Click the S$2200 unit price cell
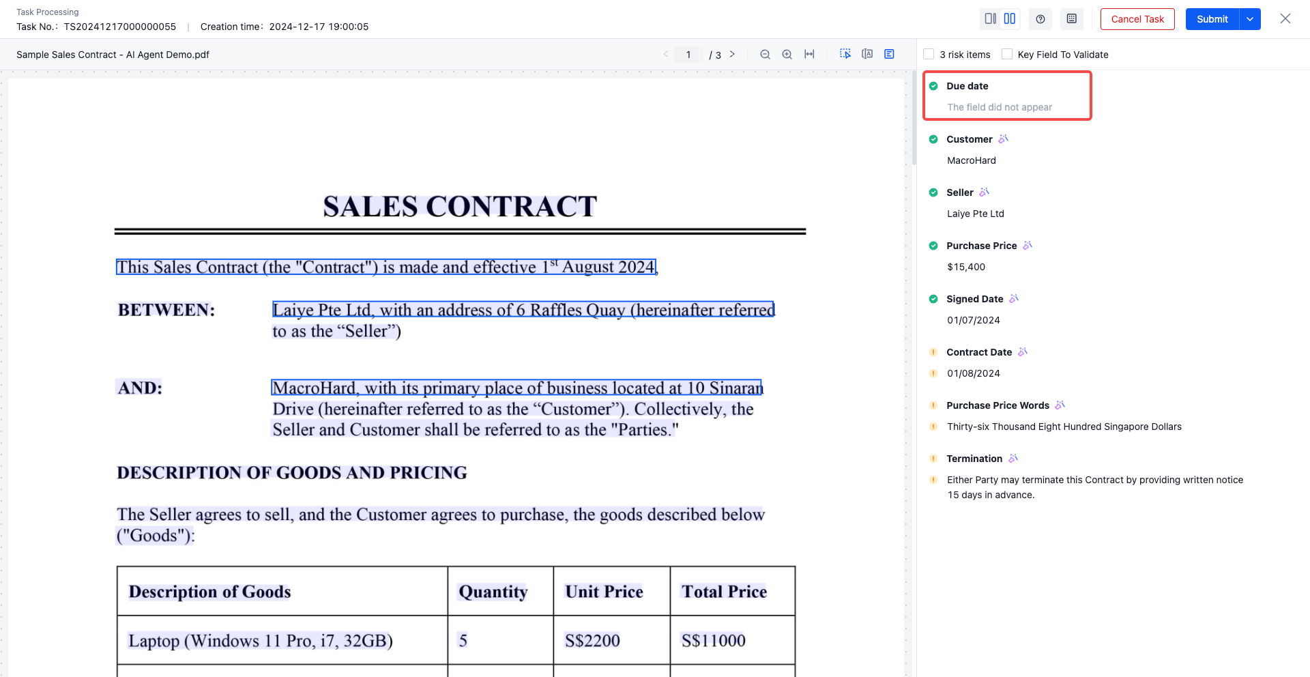The height and width of the screenshot is (677, 1310). 611,640
